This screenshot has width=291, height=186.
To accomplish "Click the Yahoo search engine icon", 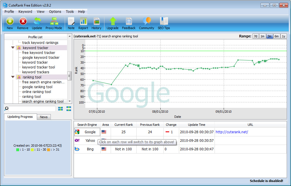I will [x=77, y=140].
